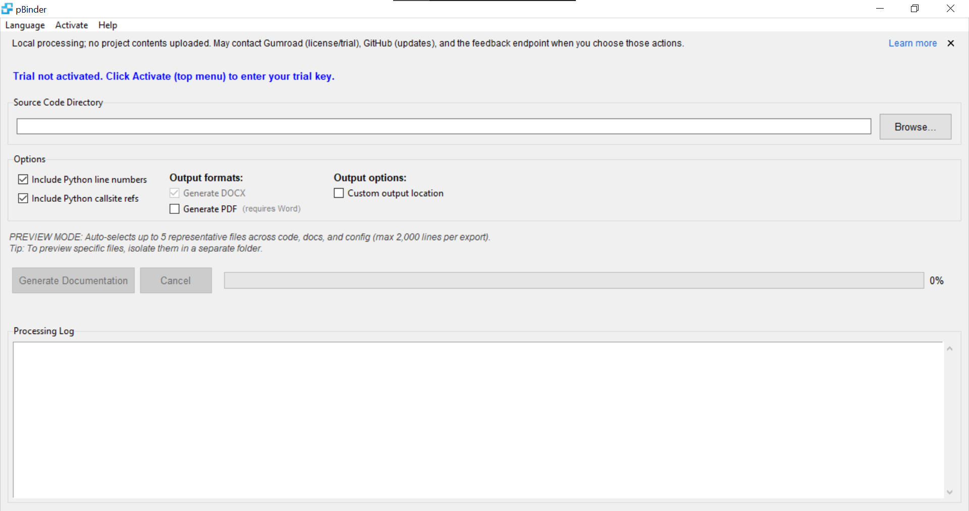Click the Generate Documentation button
Viewport: 969px width, 511px height.
[73, 280]
